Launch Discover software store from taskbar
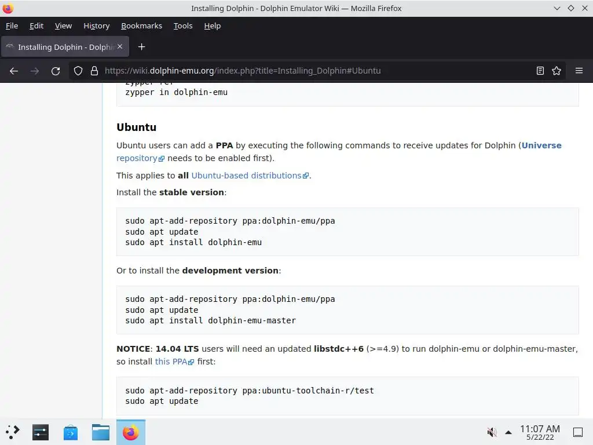The height and width of the screenshot is (445, 593). 70,432
